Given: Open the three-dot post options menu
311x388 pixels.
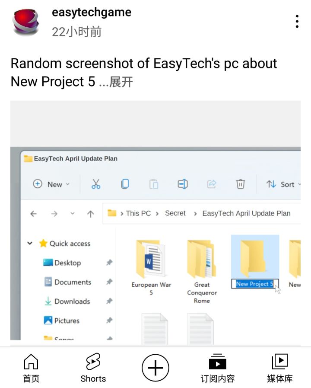Looking at the screenshot, I should coord(297,22).
